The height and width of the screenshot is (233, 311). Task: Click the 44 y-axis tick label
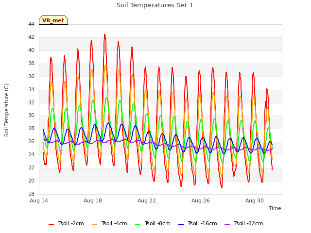(x=31, y=24)
